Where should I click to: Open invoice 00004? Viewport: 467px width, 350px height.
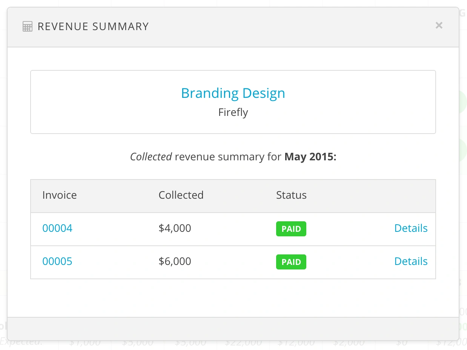tap(57, 228)
